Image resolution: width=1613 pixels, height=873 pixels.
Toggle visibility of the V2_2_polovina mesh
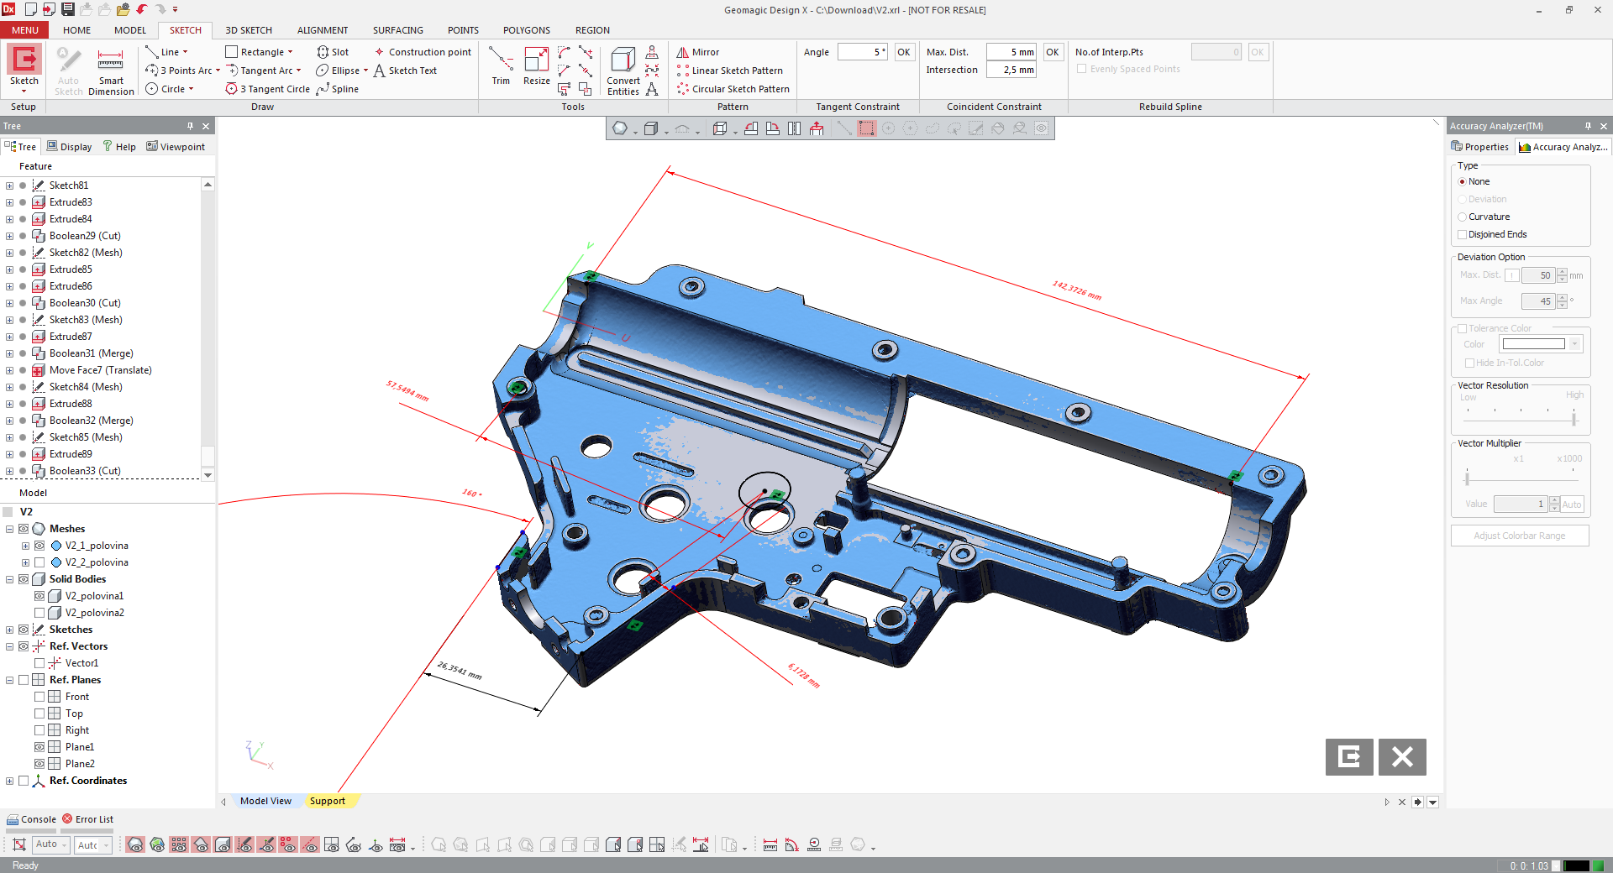pyautogui.click(x=39, y=562)
